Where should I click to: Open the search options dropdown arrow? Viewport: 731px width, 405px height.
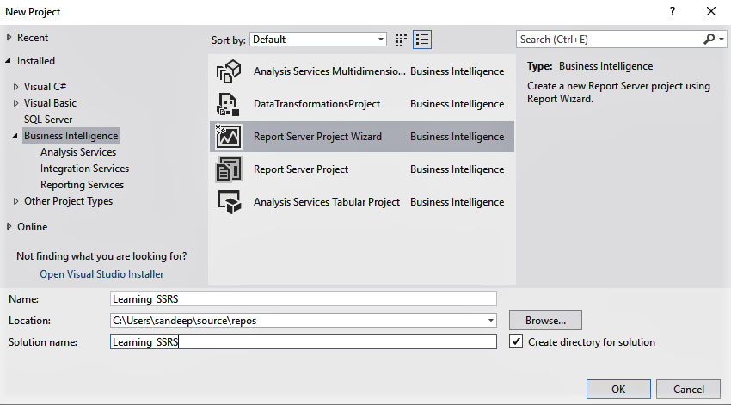point(722,40)
